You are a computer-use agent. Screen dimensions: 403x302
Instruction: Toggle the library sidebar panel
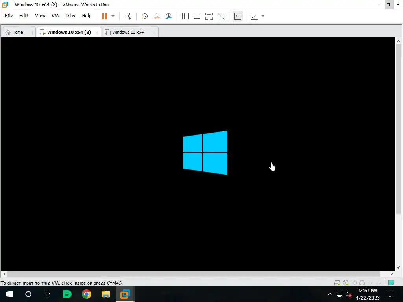pos(185,16)
